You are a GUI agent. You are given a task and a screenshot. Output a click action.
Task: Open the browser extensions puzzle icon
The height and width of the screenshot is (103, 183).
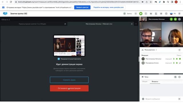[x=164, y=2]
